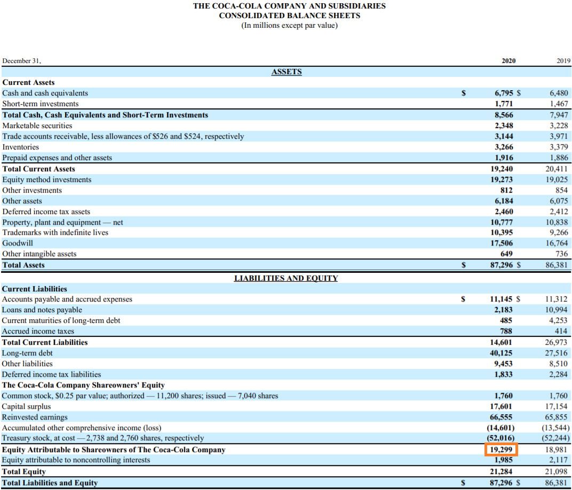Click 'Equity attributable to noncontrolling interests' label
The image size is (572, 490).
[x=76, y=460]
